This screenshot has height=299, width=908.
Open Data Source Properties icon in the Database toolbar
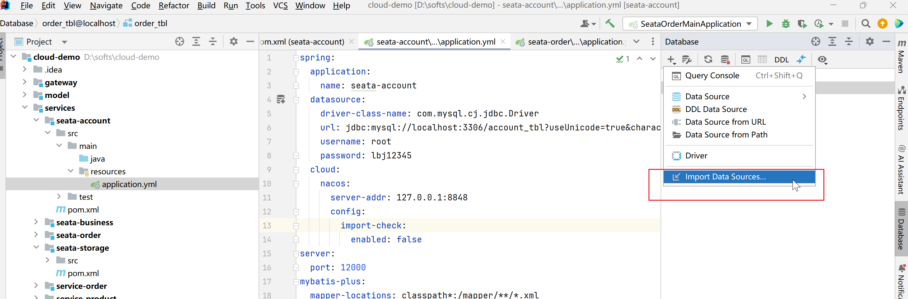687,59
